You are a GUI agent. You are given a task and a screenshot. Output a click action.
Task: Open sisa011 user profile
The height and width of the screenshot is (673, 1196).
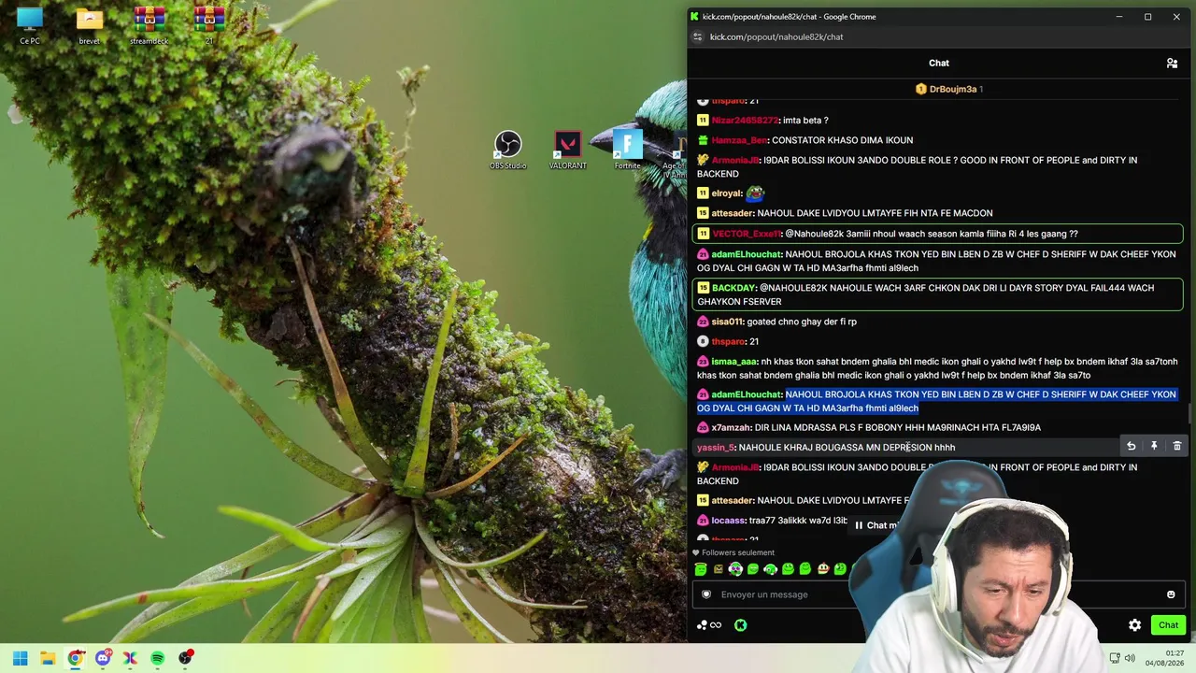tap(727, 322)
